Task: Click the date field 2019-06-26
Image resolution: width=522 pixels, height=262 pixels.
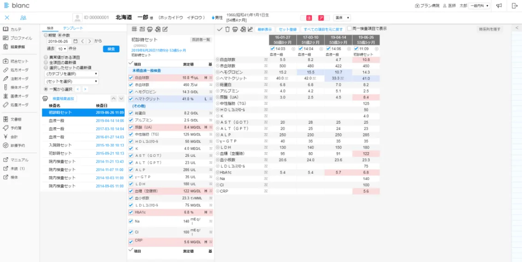Action: (x=59, y=41)
